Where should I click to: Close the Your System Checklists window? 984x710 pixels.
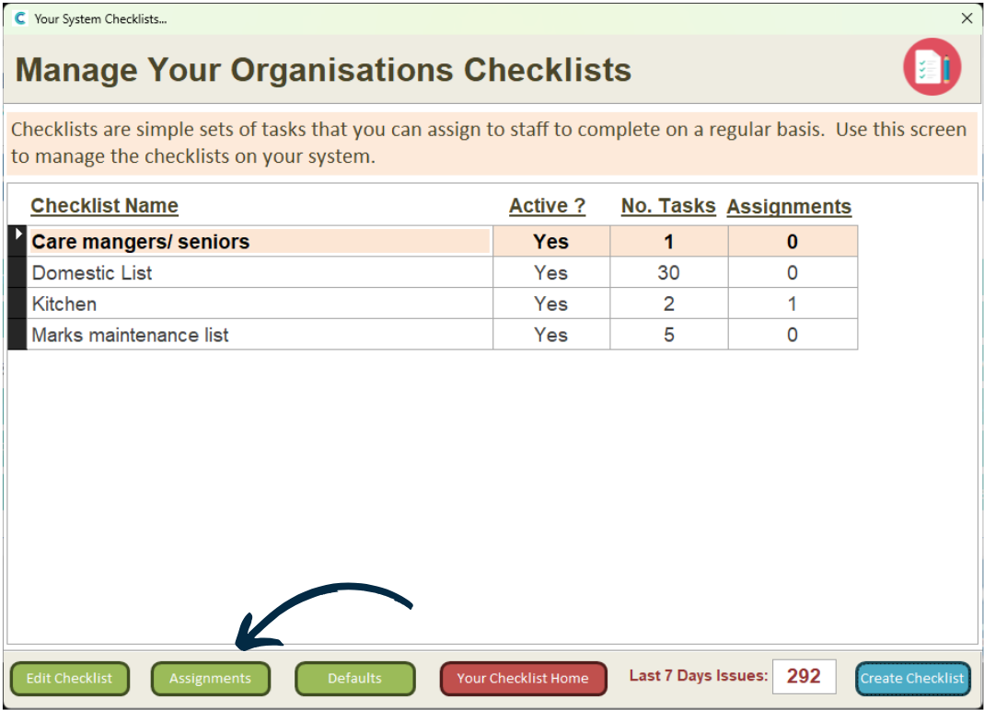click(967, 18)
